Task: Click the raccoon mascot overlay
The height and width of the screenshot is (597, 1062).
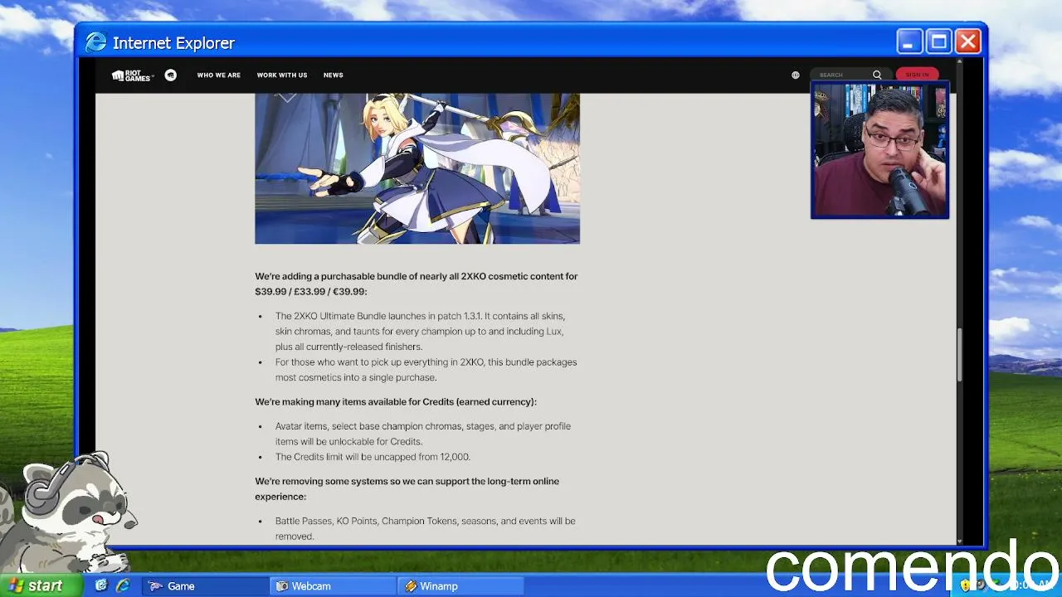Action: click(x=68, y=512)
